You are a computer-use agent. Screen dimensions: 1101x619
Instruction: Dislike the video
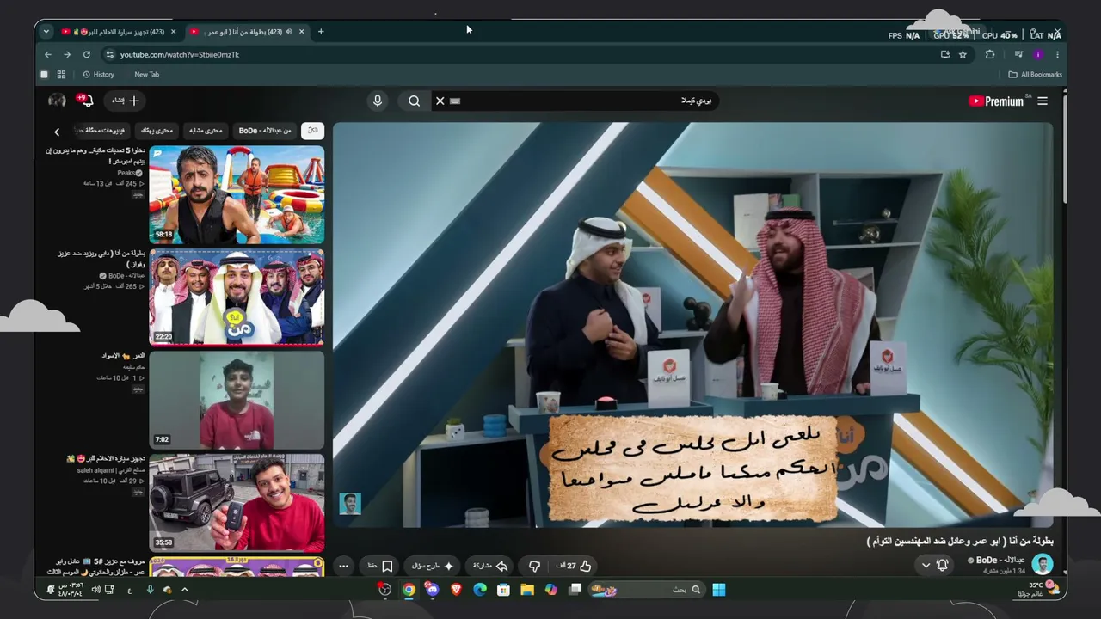tap(534, 566)
